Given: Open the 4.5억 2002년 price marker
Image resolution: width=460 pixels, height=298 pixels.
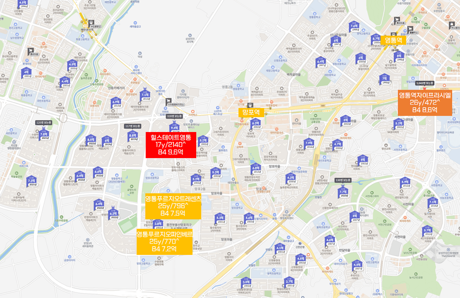Looking at the screenshot, I should point(301,260).
